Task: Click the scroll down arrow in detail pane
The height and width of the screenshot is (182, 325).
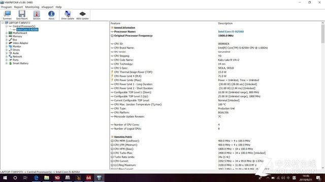Action: coord(323,168)
